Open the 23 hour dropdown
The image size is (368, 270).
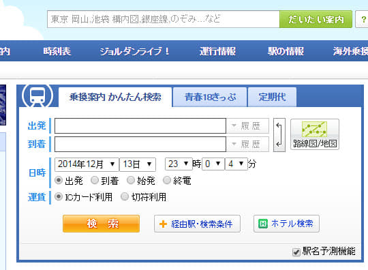point(179,164)
